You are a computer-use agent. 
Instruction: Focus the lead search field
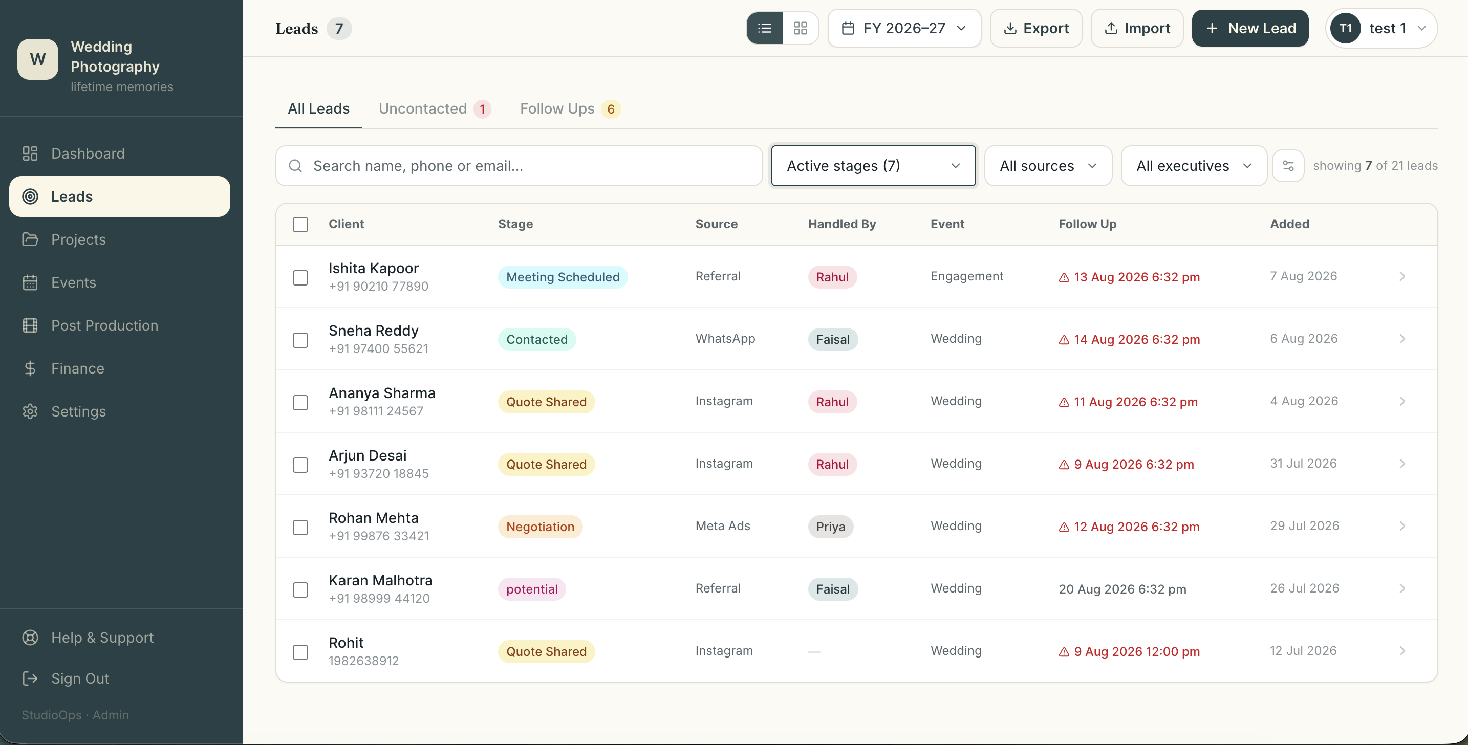pyautogui.click(x=519, y=166)
